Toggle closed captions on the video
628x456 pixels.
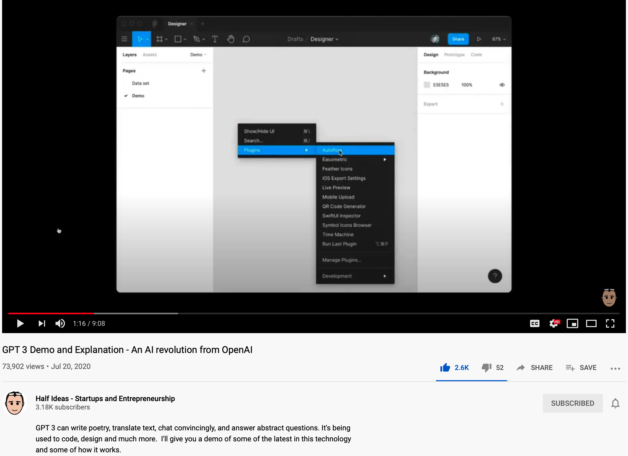tap(535, 323)
